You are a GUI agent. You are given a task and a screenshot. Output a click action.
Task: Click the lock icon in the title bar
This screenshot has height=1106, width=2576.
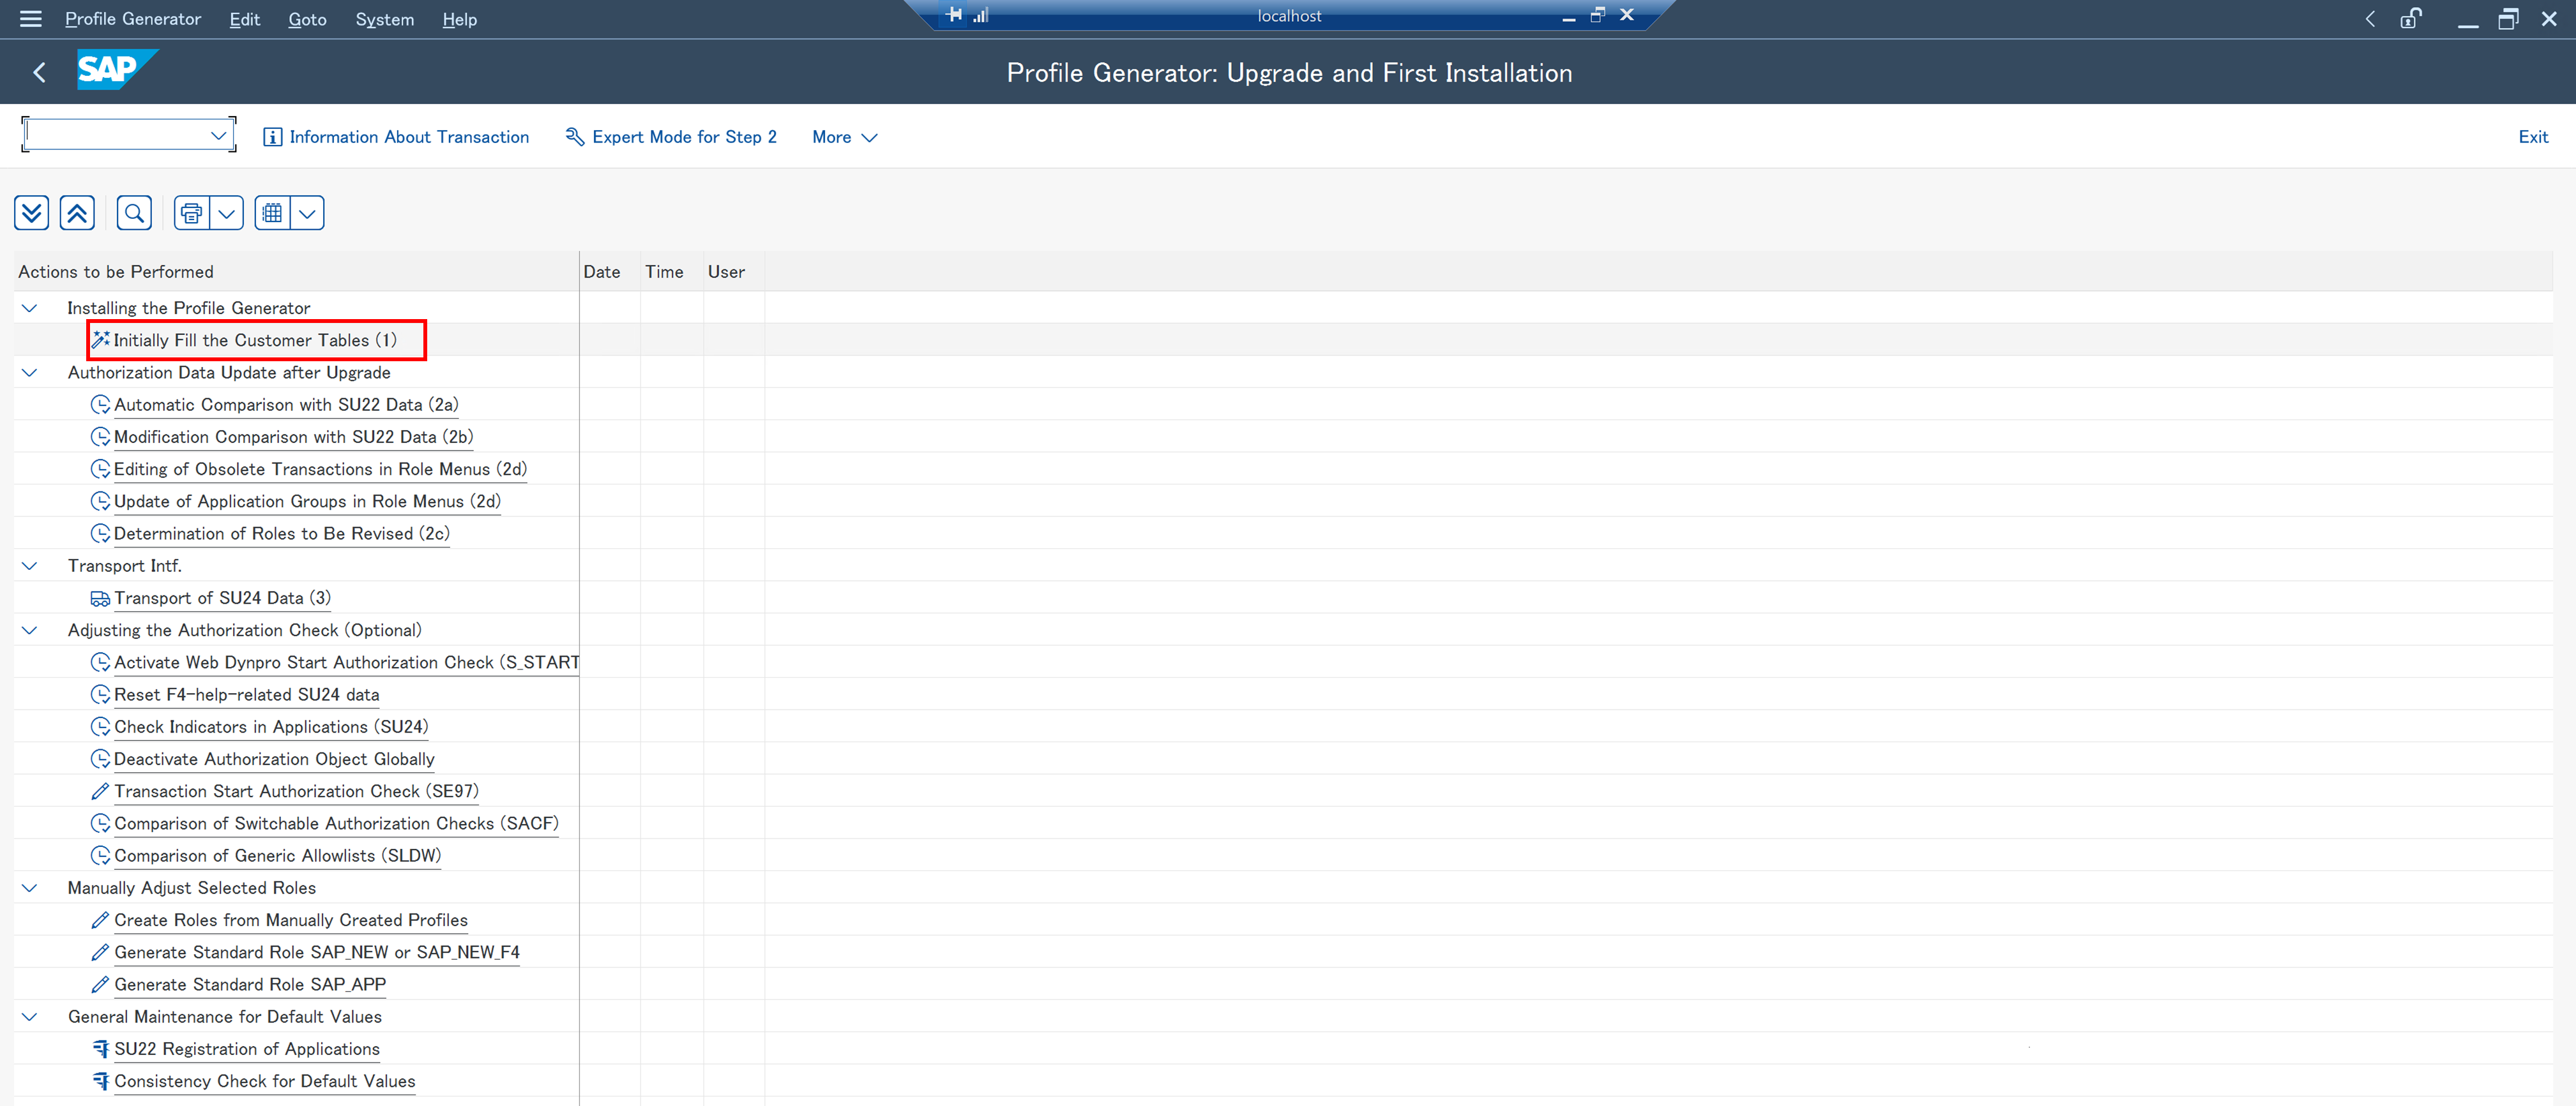(2410, 19)
